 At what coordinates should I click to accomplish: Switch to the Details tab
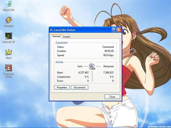tap(66, 37)
